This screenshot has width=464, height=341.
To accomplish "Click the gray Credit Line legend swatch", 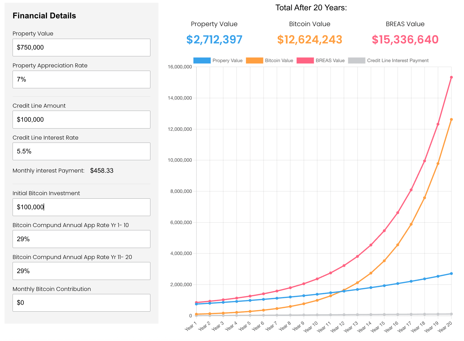I will pyautogui.click(x=356, y=61).
